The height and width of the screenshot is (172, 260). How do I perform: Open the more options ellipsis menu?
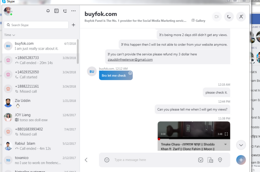(x=73, y=11)
